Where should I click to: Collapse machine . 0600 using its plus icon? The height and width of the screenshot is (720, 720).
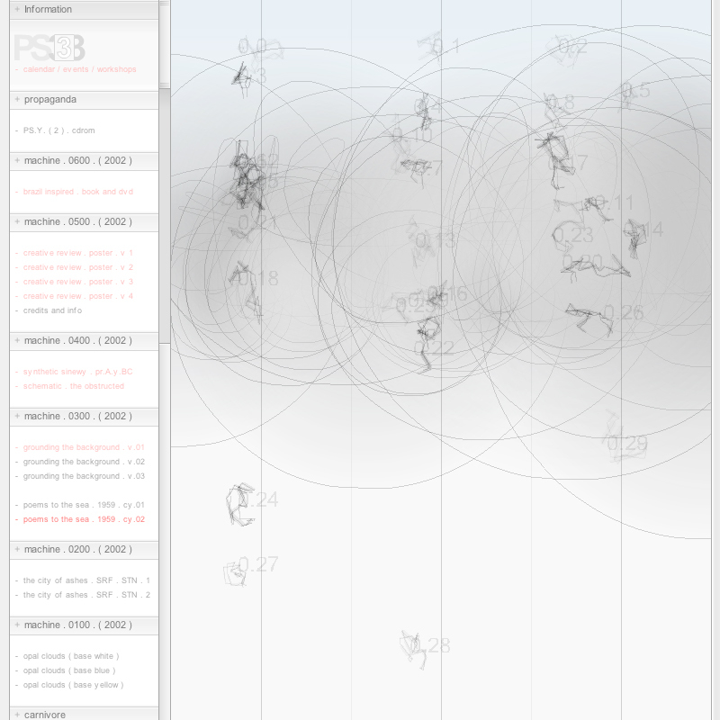(x=18, y=160)
